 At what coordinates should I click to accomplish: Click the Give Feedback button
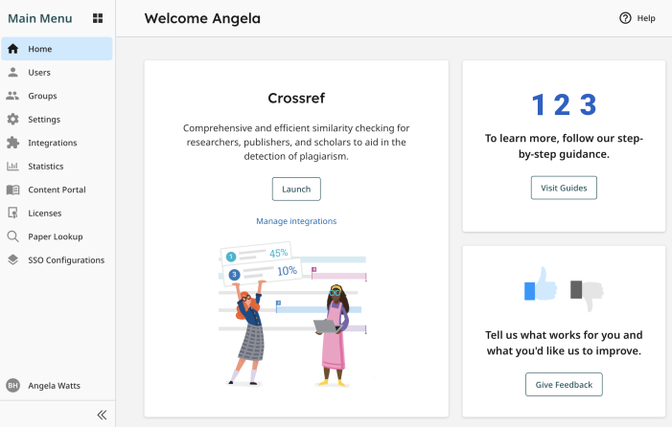click(564, 385)
